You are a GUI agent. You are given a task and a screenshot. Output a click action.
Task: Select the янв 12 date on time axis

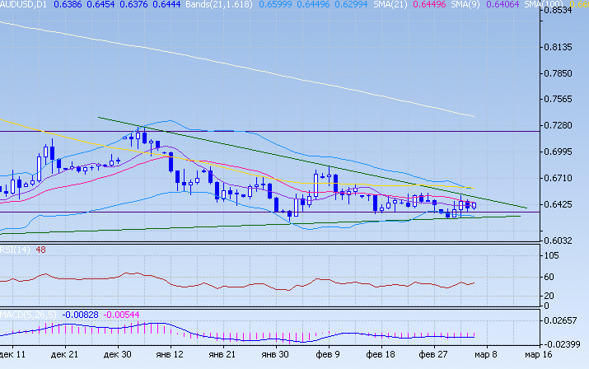coord(169,353)
